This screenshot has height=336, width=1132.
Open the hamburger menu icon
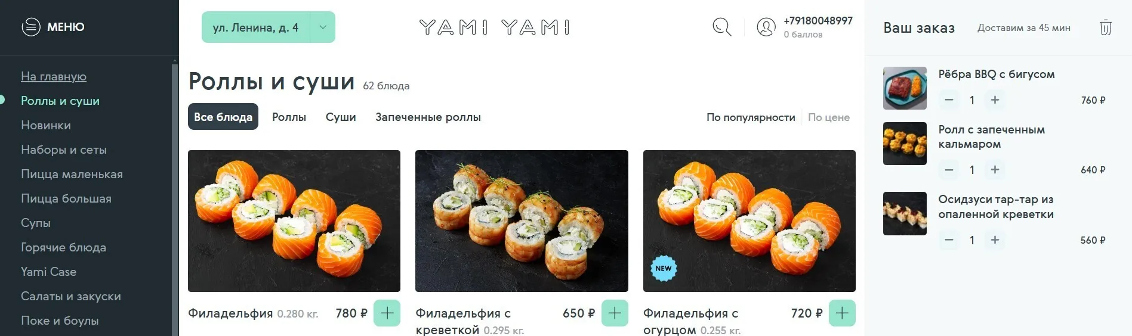pyautogui.click(x=31, y=27)
